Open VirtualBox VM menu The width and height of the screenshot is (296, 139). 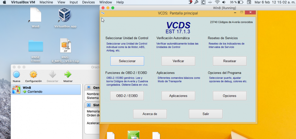pyautogui.click(x=23, y=2)
